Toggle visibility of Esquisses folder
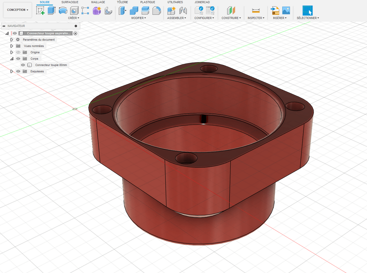This screenshot has height=273, width=367. coord(18,71)
